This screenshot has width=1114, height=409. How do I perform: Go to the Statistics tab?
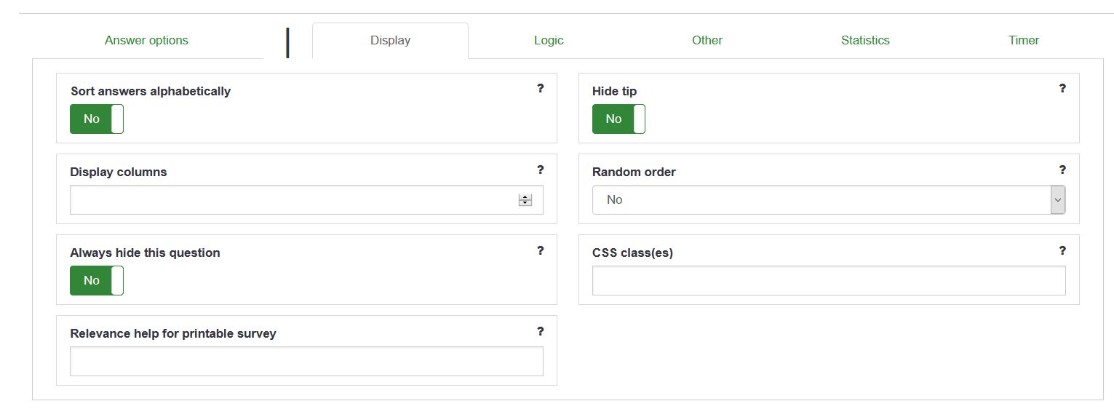tap(865, 41)
